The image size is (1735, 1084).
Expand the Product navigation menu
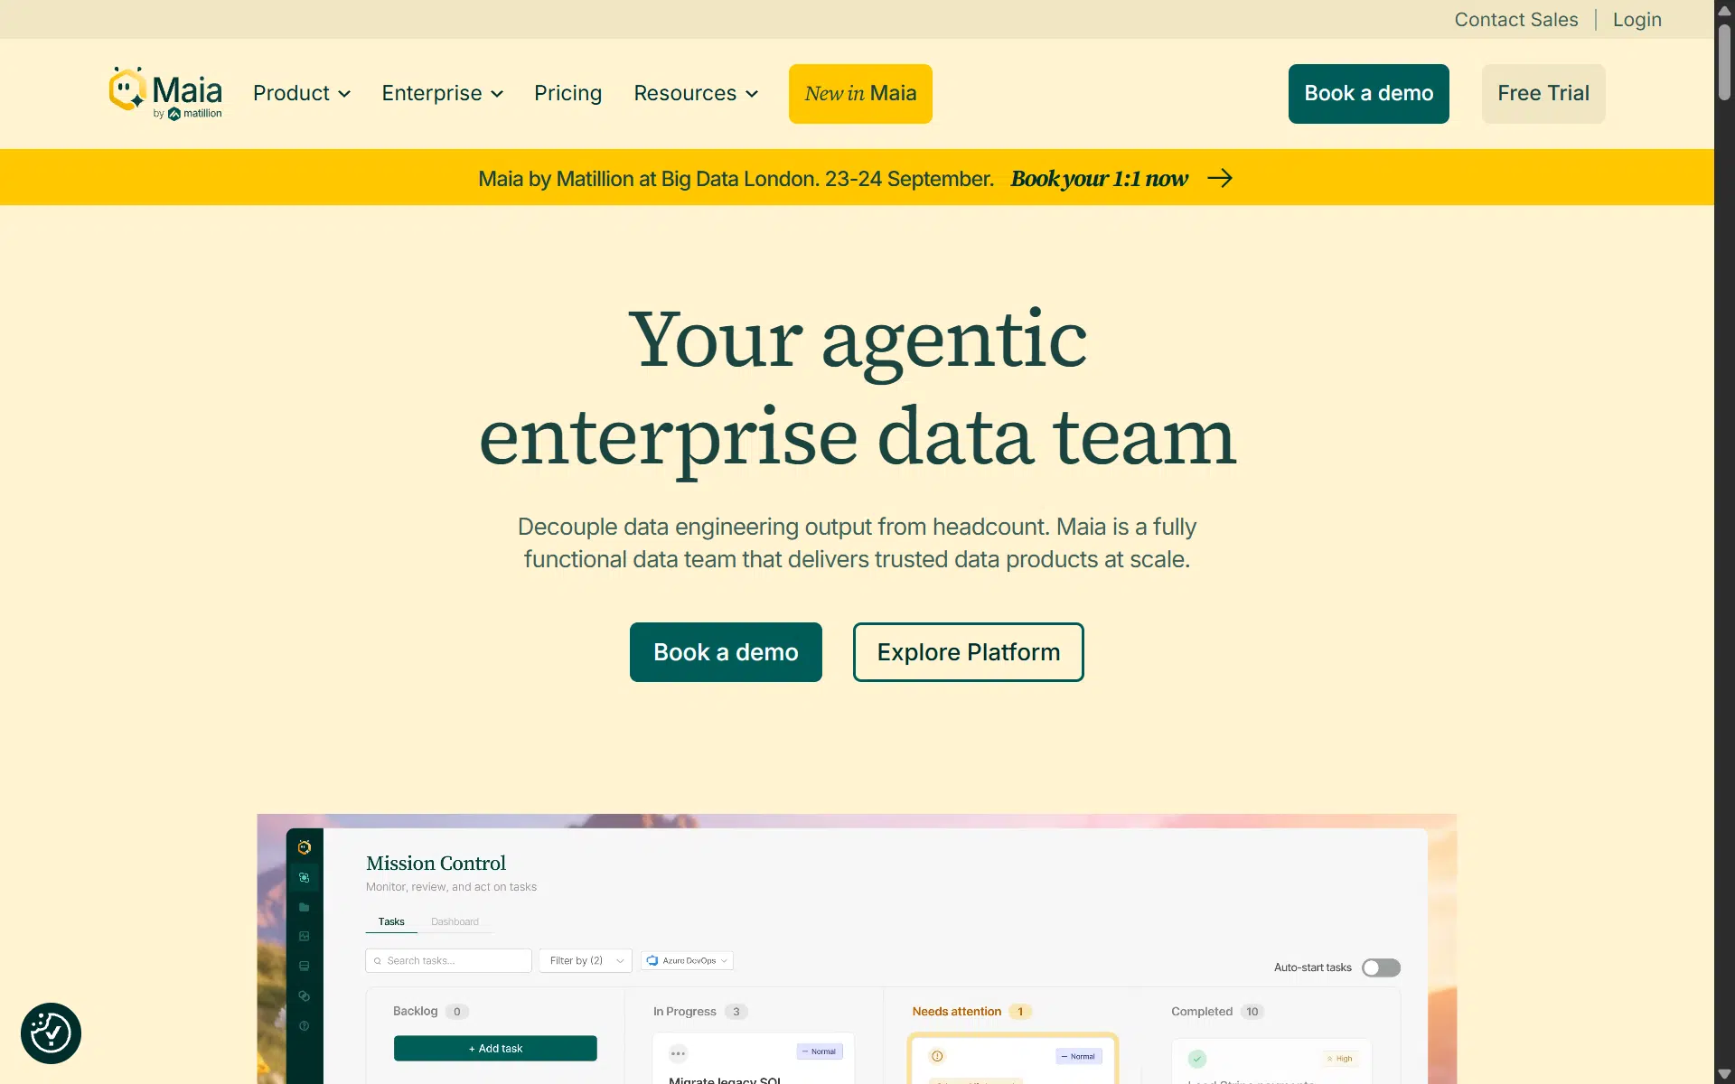[x=302, y=93]
